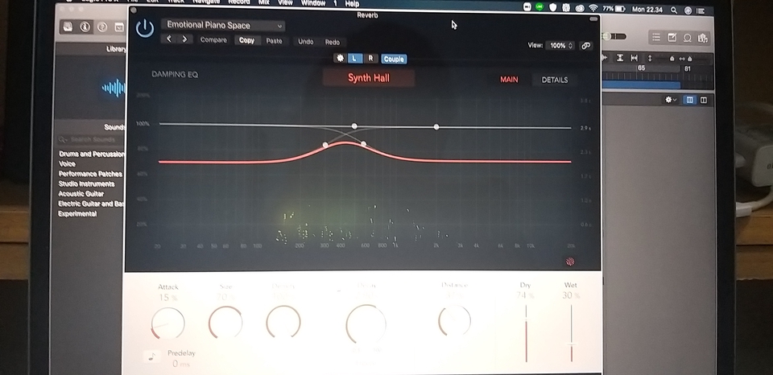This screenshot has width=773, height=375.
Task: Click the gear channel settings icon beside L
Action: 340,58
